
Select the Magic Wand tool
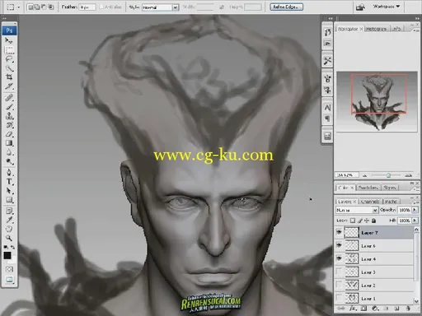9,68
